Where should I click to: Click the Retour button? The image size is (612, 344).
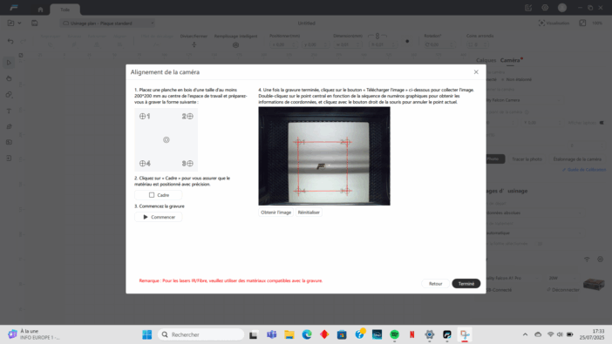pyautogui.click(x=436, y=284)
